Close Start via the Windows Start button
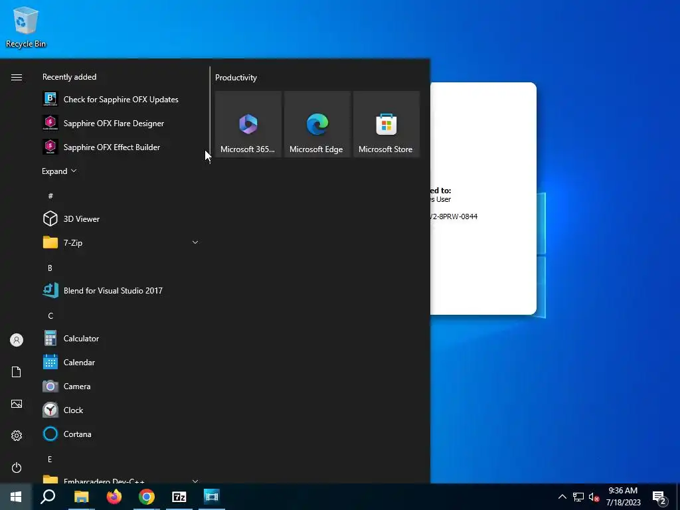The height and width of the screenshot is (510, 680). pos(16,497)
